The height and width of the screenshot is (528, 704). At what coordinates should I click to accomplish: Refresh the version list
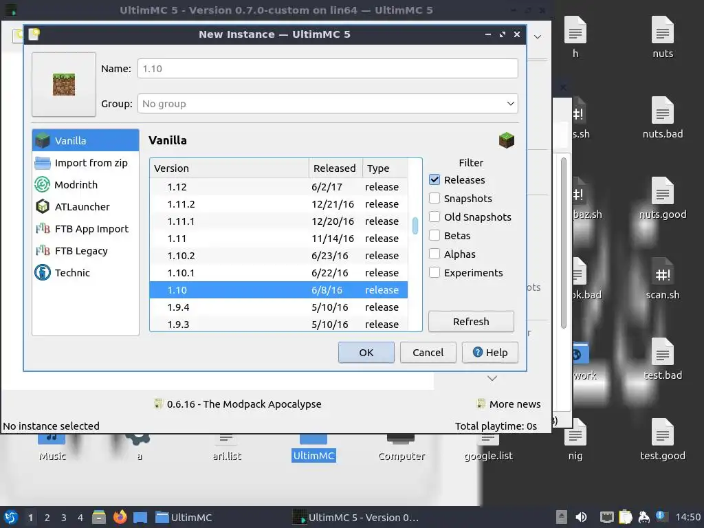tap(471, 322)
